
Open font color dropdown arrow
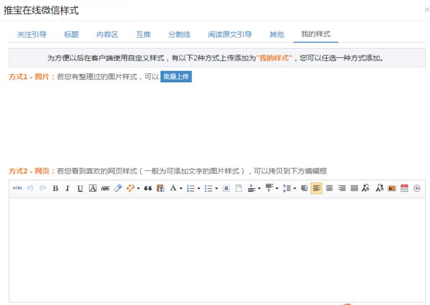[181, 188]
